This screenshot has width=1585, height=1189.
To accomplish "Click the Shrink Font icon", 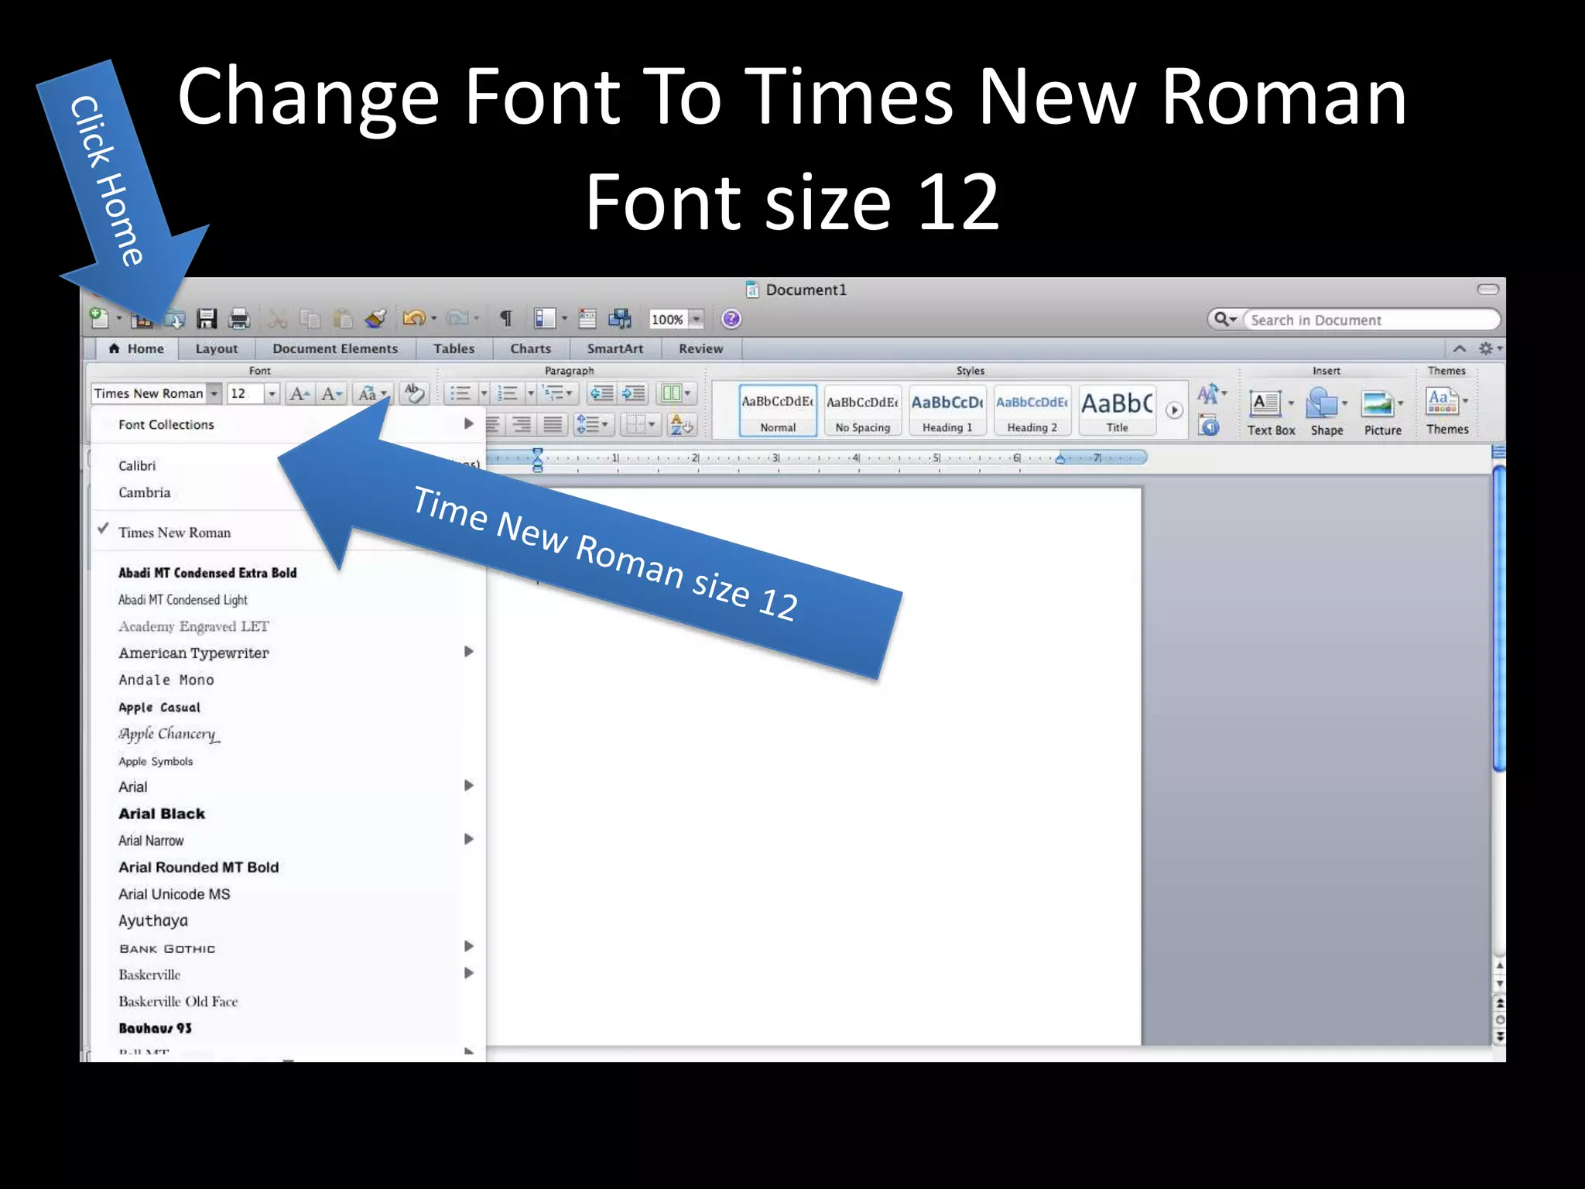I will (x=332, y=394).
